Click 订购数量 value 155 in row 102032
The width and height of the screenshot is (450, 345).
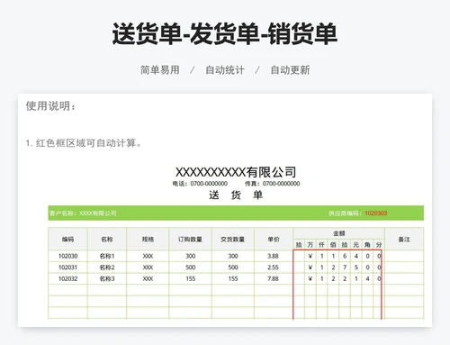point(190,278)
